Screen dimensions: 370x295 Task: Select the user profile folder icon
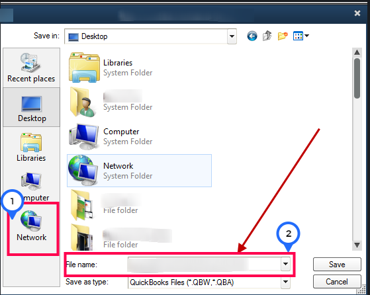[x=83, y=102]
